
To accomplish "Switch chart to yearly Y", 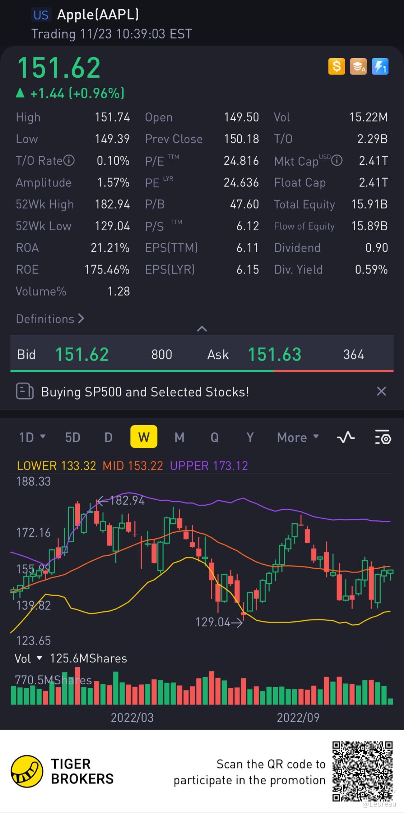I will pyautogui.click(x=250, y=437).
